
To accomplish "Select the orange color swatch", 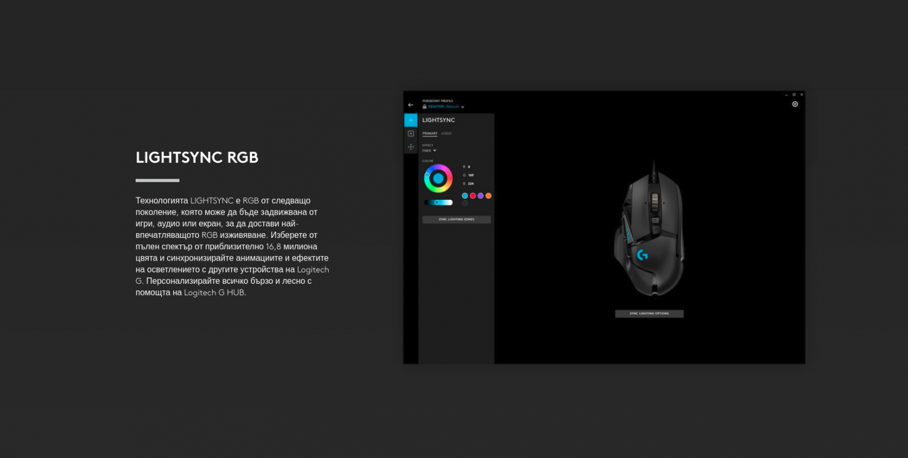I will [x=489, y=196].
